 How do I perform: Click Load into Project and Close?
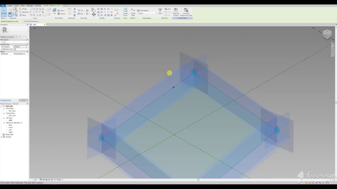point(186,12)
